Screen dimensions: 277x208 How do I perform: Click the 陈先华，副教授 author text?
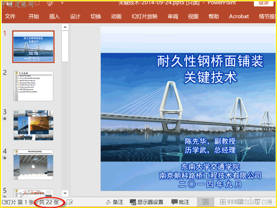(210, 141)
